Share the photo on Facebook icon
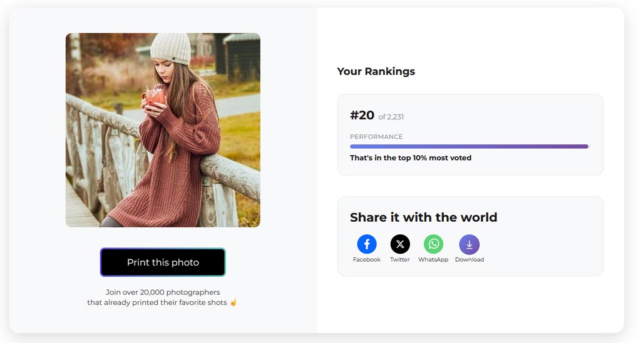 pyautogui.click(x=367, y=244)
